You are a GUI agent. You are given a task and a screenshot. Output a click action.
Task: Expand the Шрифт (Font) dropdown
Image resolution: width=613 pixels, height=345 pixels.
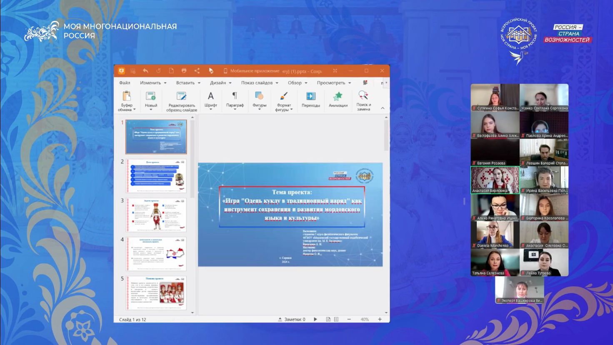[211, 110]
